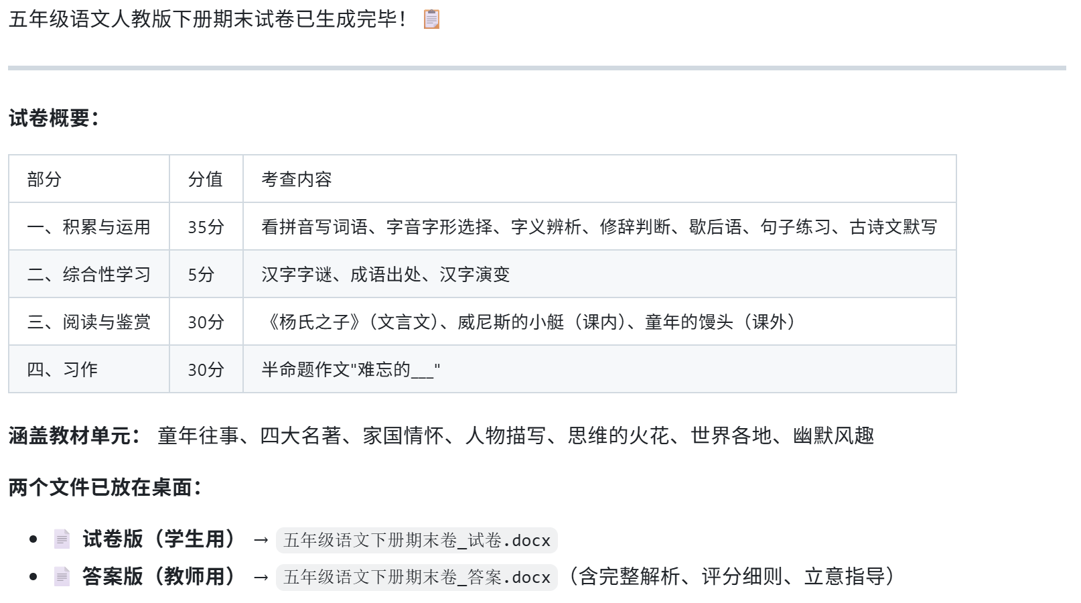The height and width of the screenshot is (603, 1081).
Task: Click the heading 试卷概要：
Action: [x=54, y=119]
